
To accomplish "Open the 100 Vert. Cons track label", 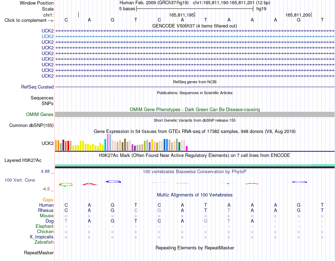I will click(x=20, y=180).
